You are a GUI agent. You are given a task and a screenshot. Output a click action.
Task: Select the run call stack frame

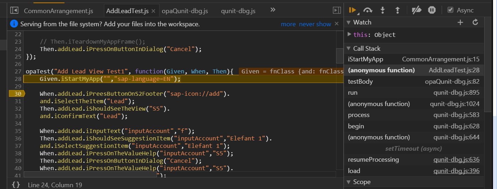(414, 93)
